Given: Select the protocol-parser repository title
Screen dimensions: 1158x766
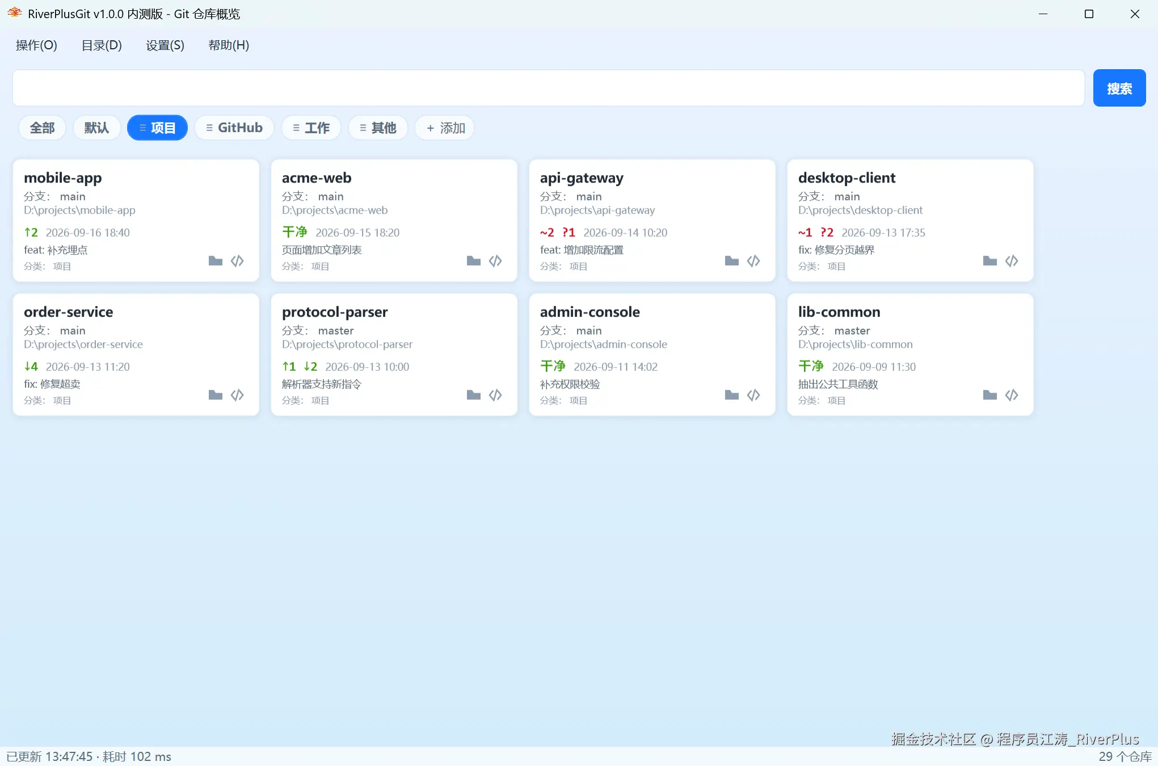Looking at the screenshot, I should coord(335,312).
